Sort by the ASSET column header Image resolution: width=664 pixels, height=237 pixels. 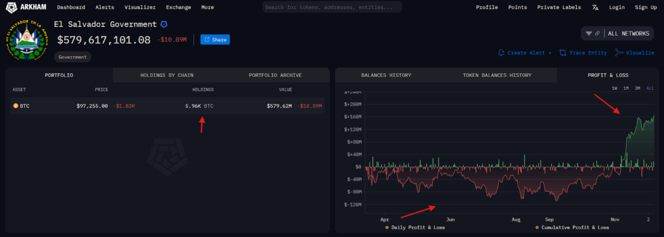(x=19, y=89)
